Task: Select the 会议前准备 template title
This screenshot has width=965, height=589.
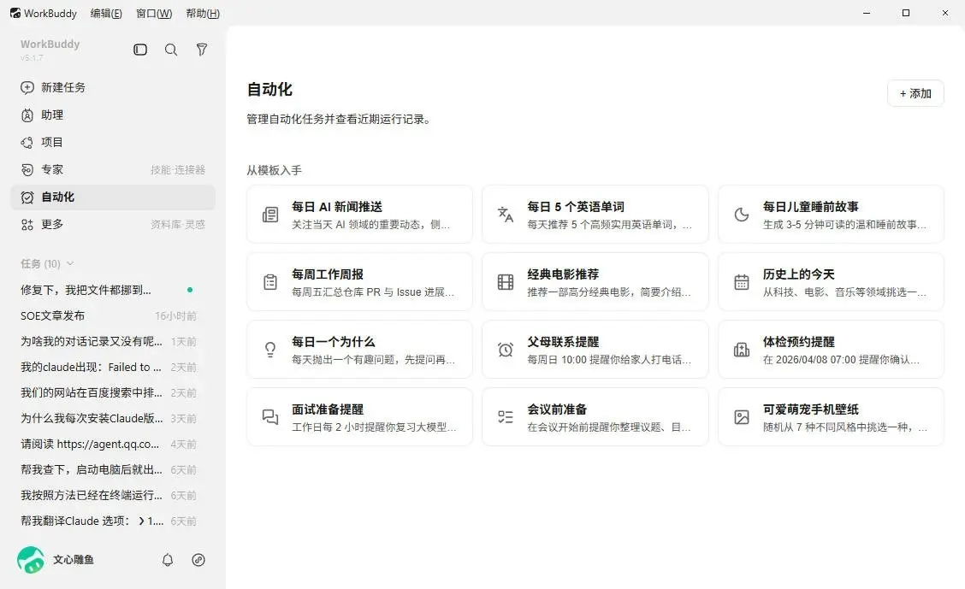Action: tap(557, 409)
